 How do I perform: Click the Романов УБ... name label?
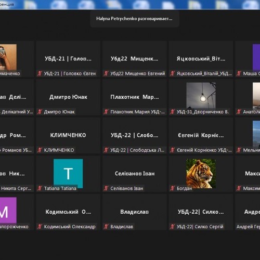pos(16,150)
